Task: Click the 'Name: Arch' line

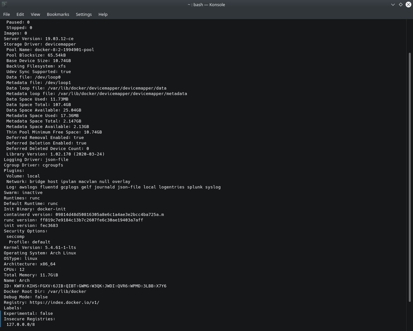Action: [x=17, y=281]
